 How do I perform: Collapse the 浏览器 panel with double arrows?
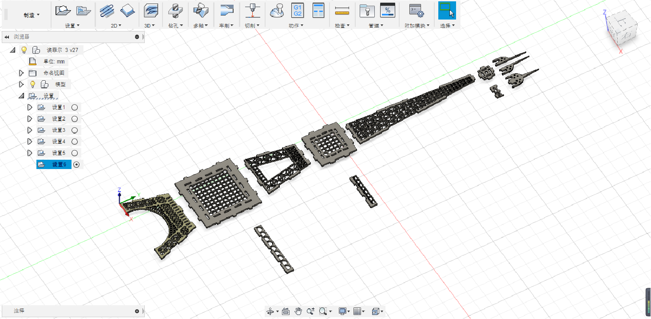pos(7,37)
